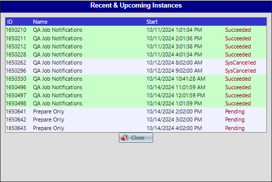Select instance ID 1650497
272x182 pixels.
coord(16,95)
